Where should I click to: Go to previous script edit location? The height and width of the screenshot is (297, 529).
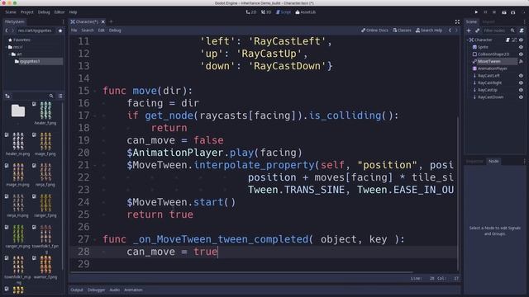click(450, 31)
